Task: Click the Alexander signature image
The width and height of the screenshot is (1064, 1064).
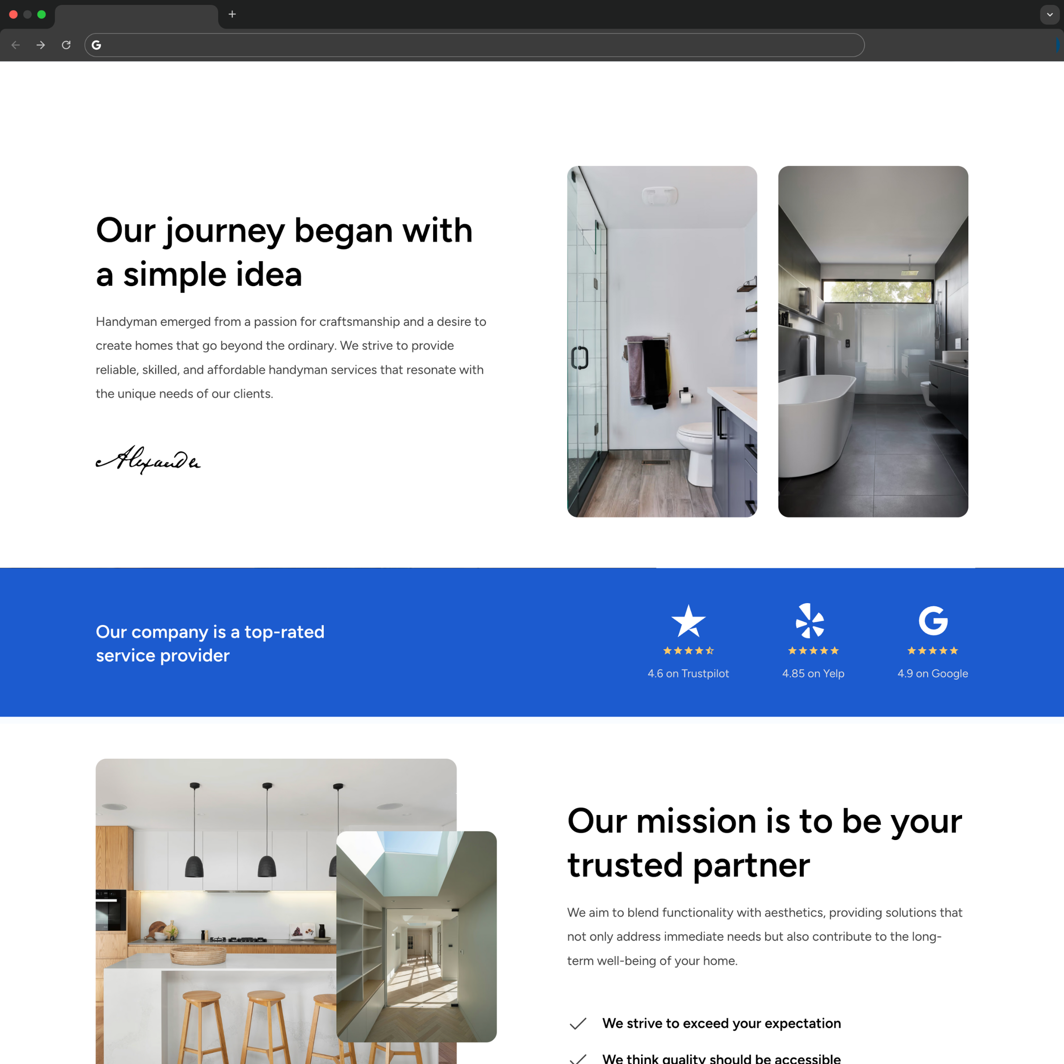Action: [x=149, y=460]
